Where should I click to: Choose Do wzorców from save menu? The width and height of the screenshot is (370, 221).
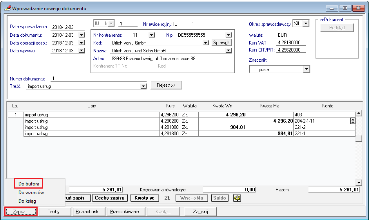pyautogui.click(x=31, y=192)
